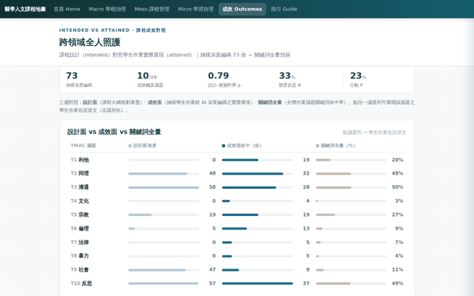
Task: Open the Micro nav item
Action: coord(196,9)
